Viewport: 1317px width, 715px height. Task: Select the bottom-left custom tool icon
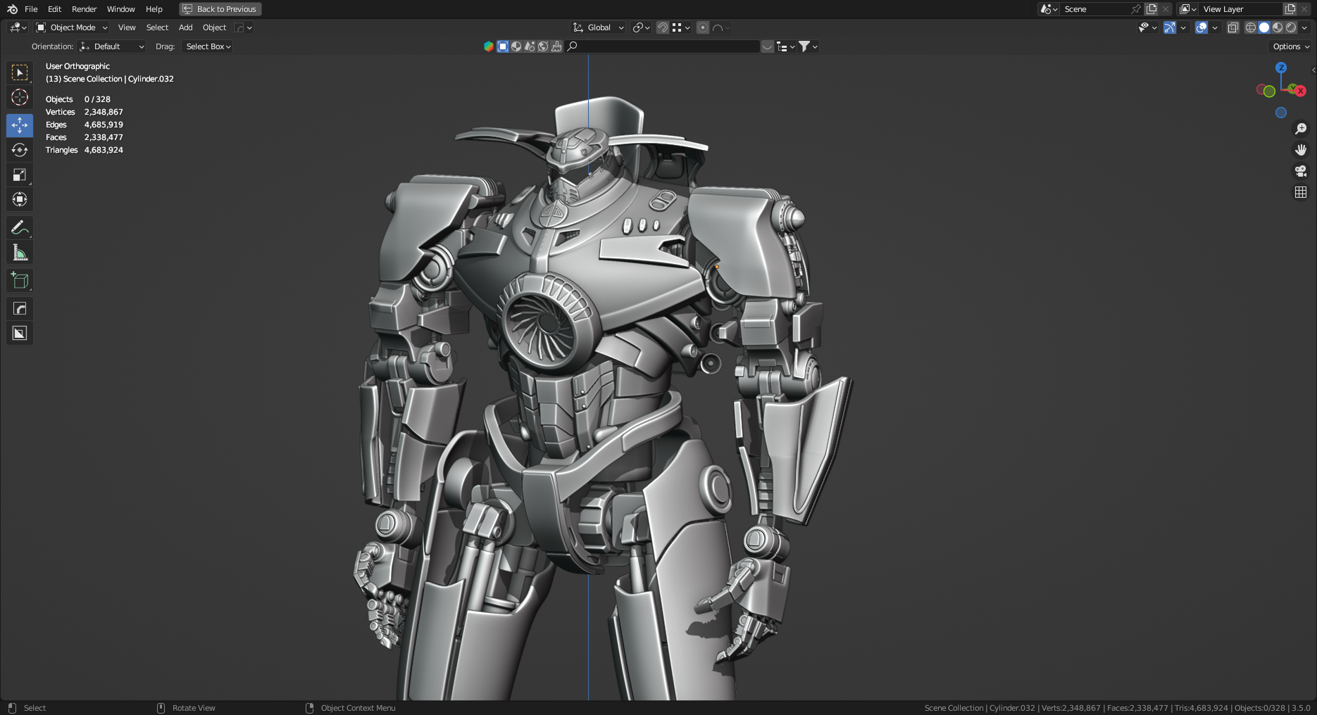click(20, 333)
